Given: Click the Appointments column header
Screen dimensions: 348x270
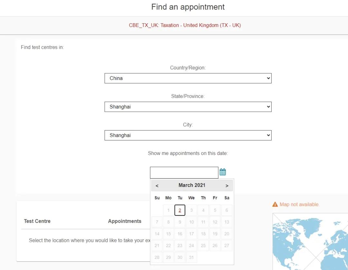Looking at the screenshot, I should (x=125, y=221).
